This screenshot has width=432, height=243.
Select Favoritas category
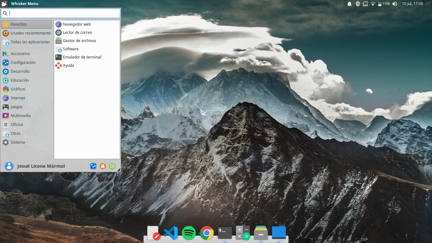point(27,24)
